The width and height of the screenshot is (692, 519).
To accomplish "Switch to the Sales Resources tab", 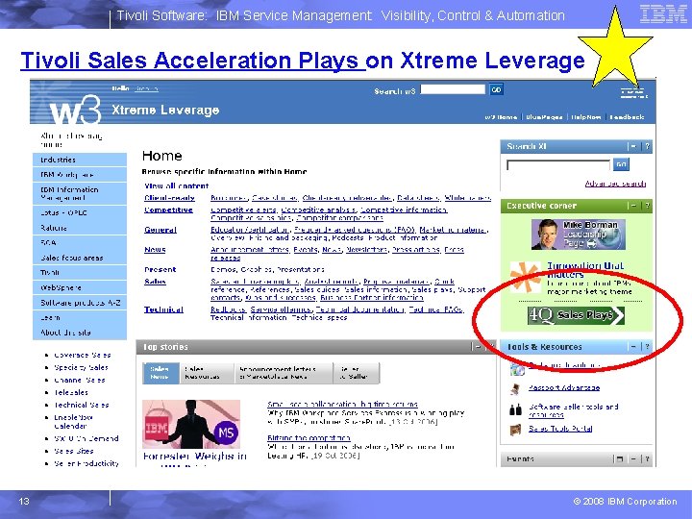I will tap(207, 373).
